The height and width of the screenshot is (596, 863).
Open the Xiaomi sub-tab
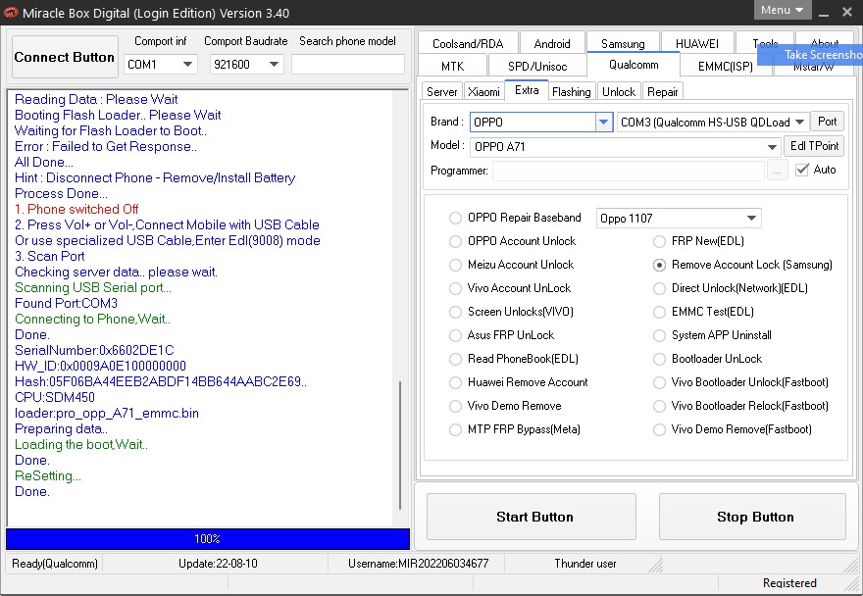[x=483, y=92]
